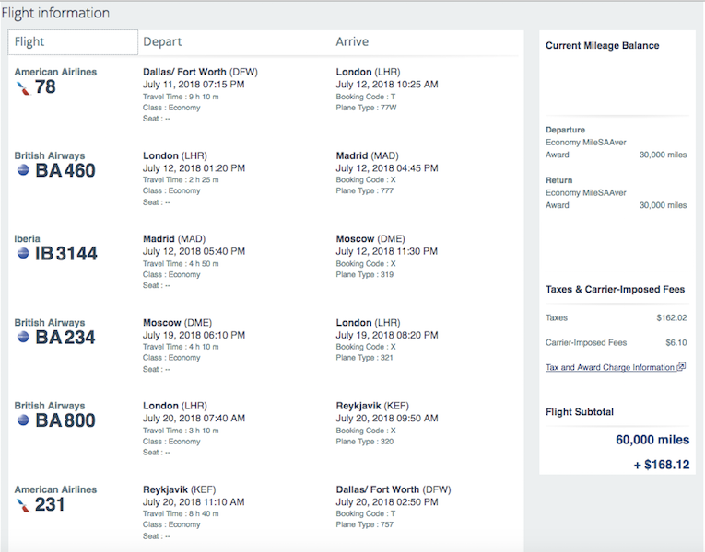Click the American Airlines logo for flight 78
The width and height of the screenshot is (705, 552).
(x=22, y=87)
